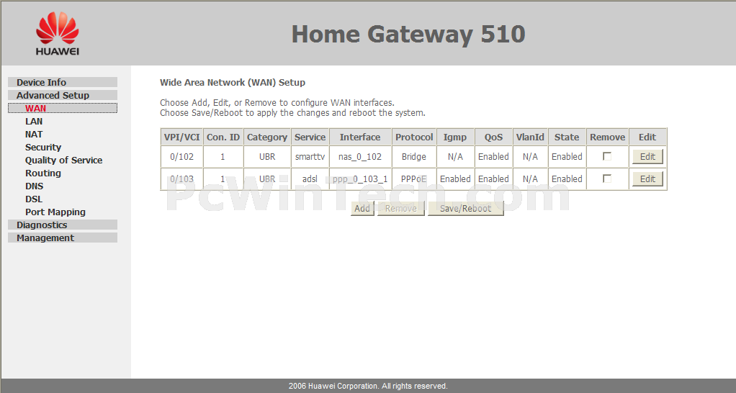Click the 2006 Huawei Corporation footer text
736x393 pixels.
pos(368,386)
